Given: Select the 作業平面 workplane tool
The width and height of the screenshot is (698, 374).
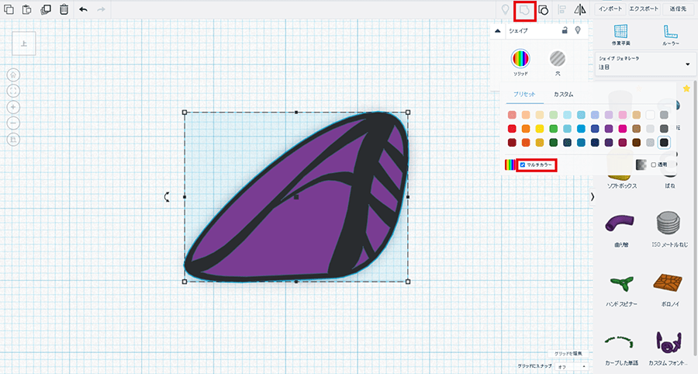Looking at the screenshot, I should click(x=620, y=35).
